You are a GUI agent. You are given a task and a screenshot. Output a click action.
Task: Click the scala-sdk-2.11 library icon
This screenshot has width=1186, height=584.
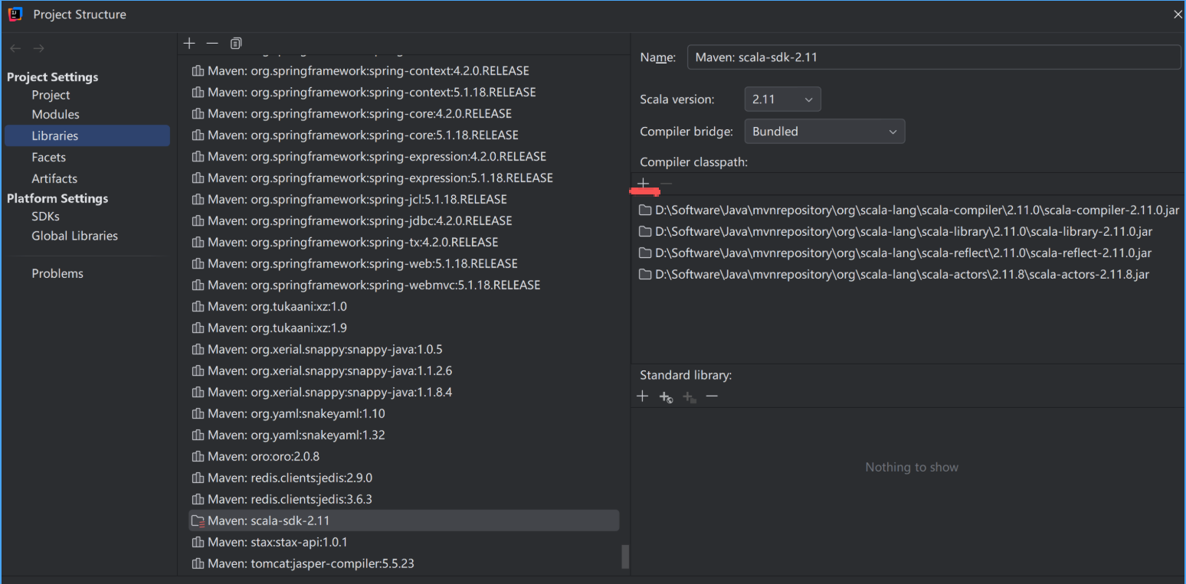(x=198, y=520)
